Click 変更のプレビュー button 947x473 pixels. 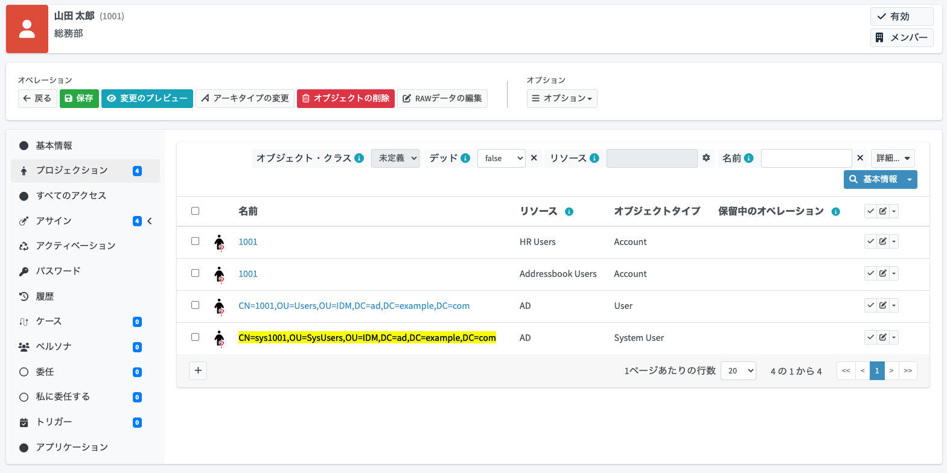point(147,98)
